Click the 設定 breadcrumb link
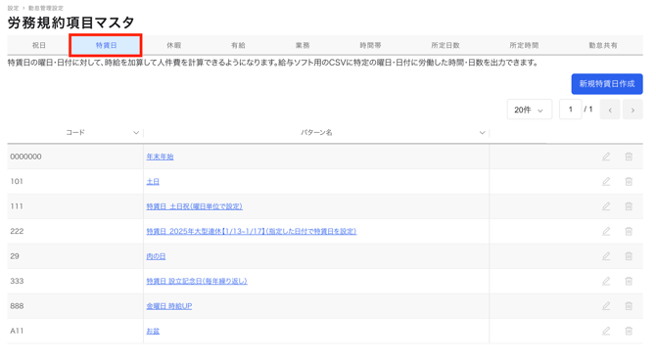The image size is (656, 360). 13,8
